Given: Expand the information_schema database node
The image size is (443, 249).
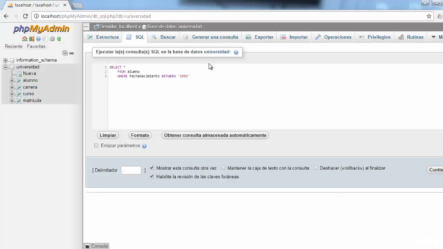Looking at the screenshot, I should coord(6,60).
